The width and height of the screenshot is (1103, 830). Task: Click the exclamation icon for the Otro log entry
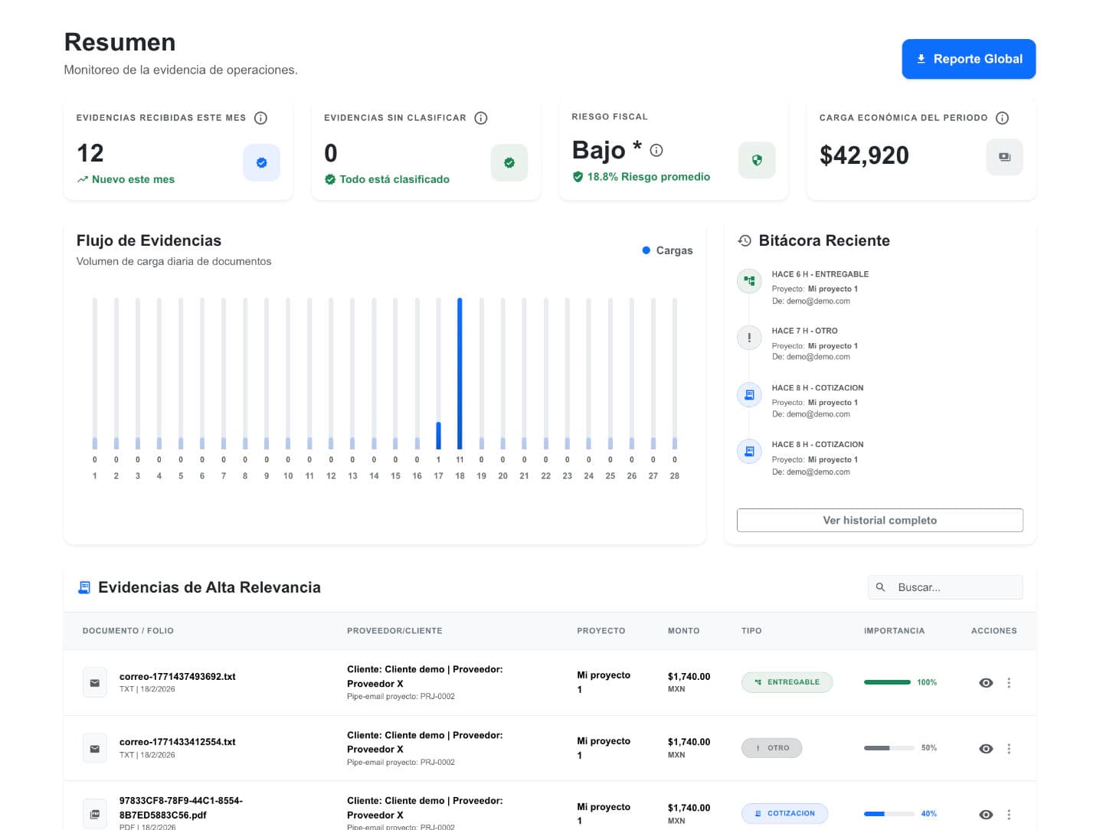(749, 338)
